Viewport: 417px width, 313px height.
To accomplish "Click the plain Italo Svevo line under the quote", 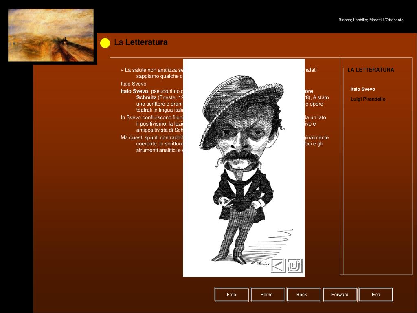I will [x=134, y=84].
